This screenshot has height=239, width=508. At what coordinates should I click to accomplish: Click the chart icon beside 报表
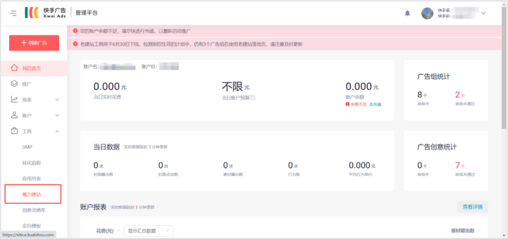pos(14,100)
